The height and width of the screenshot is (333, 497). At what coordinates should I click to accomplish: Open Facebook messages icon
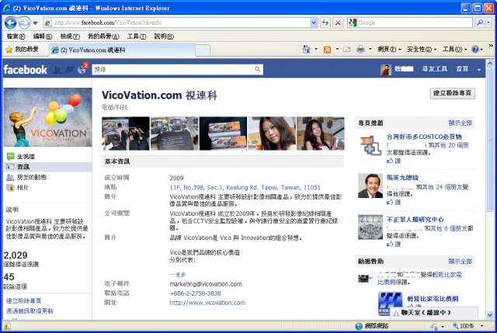pyautogui.click(x=69, y=70)
